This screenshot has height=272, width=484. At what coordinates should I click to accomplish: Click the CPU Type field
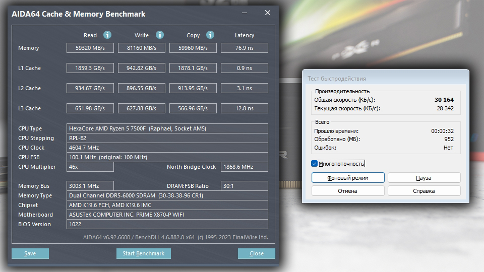pyautogui.click(x=167, y=128)
